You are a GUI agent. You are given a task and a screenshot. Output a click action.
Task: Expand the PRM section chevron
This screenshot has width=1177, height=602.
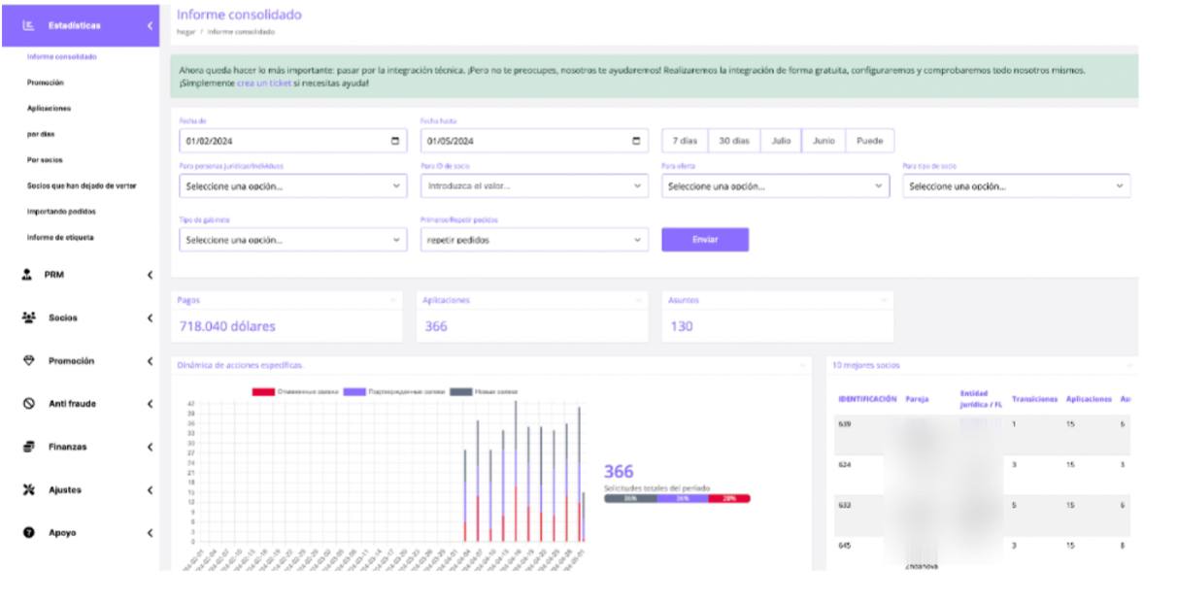(150, 276)
